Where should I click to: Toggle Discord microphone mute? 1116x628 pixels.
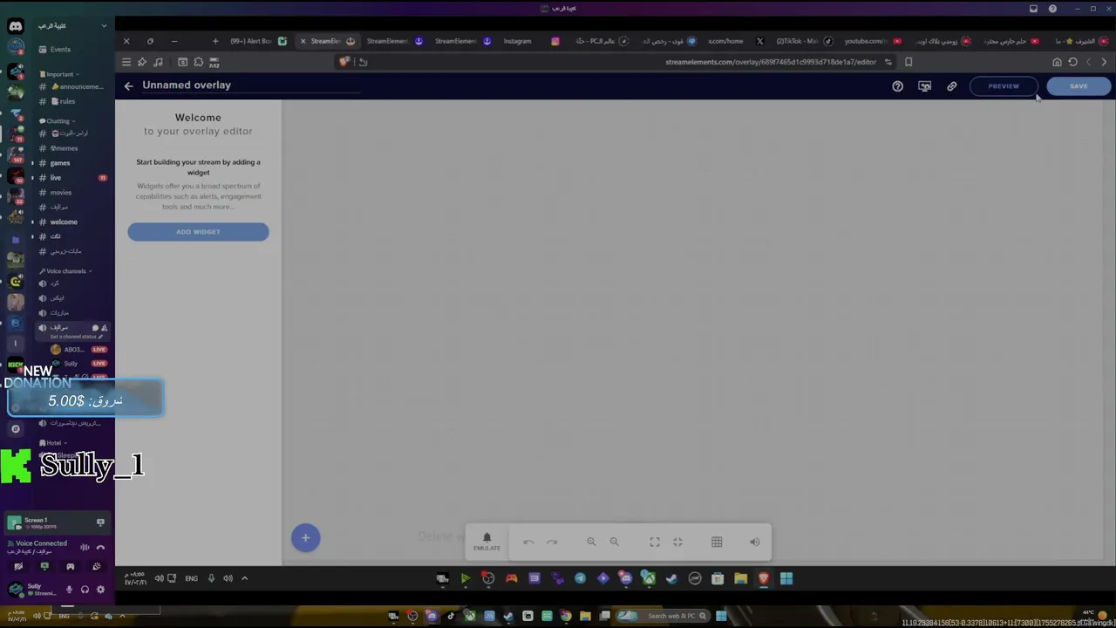(70, 590)
